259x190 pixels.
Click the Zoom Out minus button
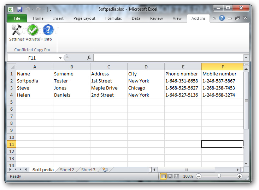[199, 176]
